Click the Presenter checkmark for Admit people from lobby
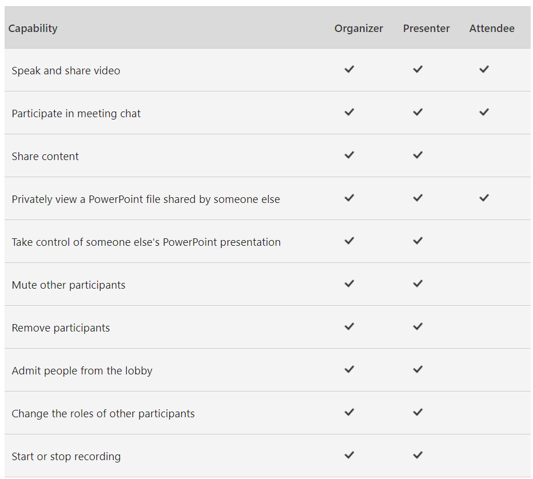 pyautogui.click(x=418, y=369)
